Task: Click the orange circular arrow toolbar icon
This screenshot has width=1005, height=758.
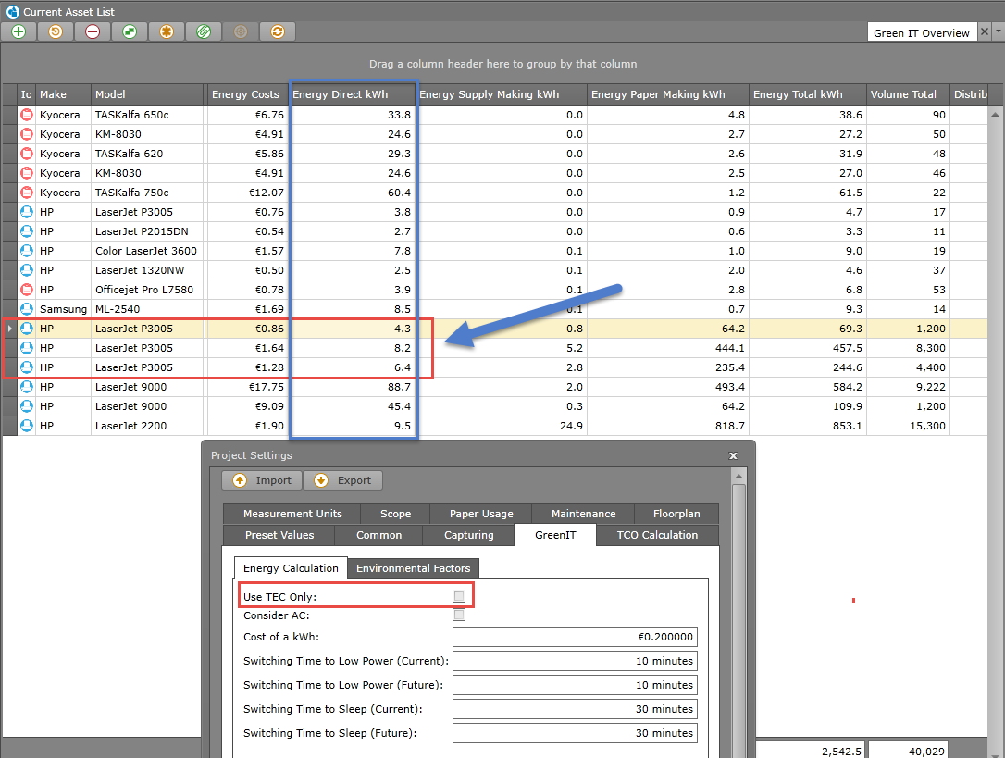Action: coord(56,31)
